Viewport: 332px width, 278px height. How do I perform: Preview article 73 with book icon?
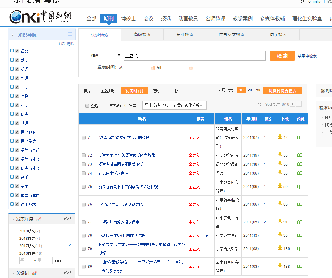[299, 164]
